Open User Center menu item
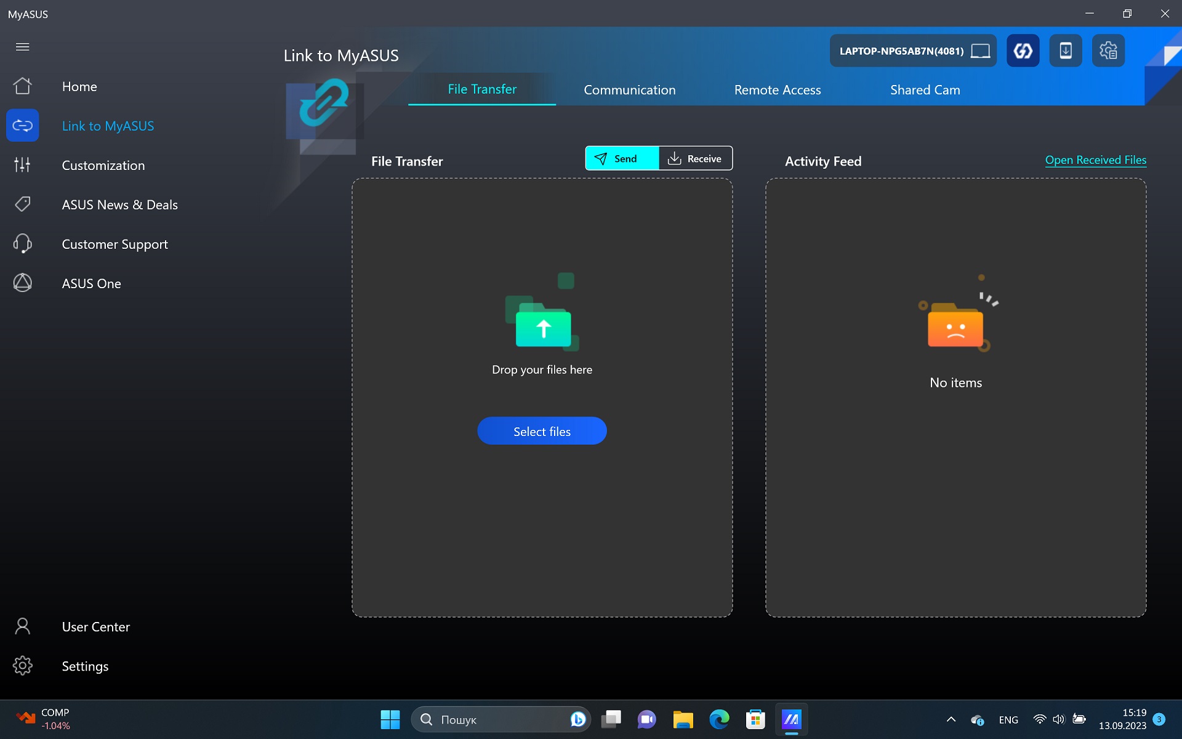1182x739 pixels. coord(95,626)
